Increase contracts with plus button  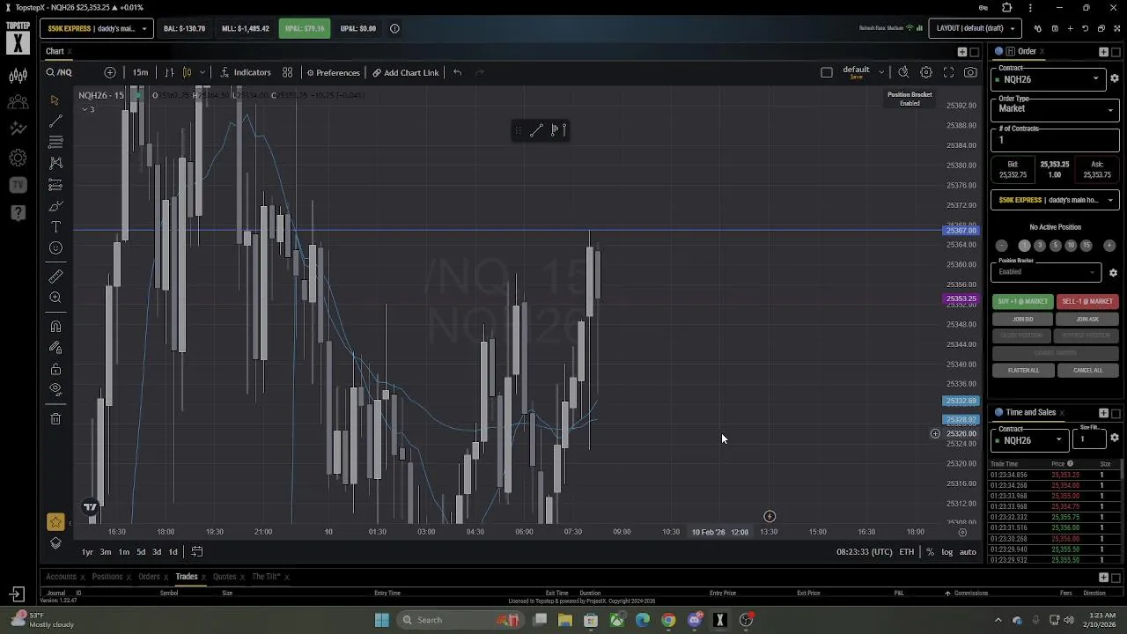(1109, 246)
